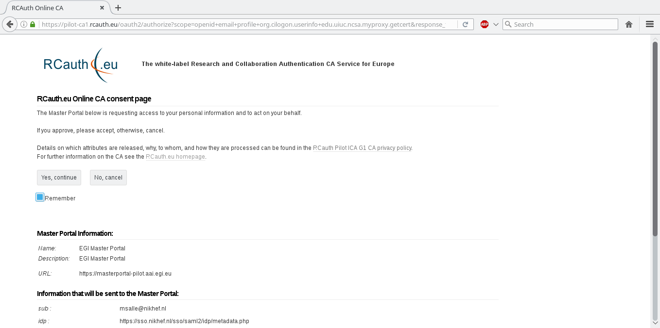
Task: Go to the browser home icon
Action: (629, 24)
